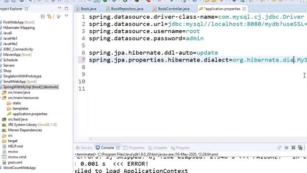Click the templates folder icon

pyautogui.click(x=9, y=109)
